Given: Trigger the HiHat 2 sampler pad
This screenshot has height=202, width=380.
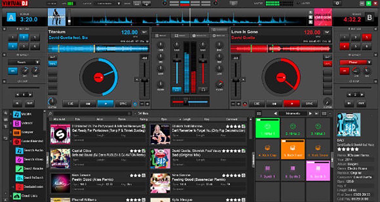Looking at the screenshot, I should (293, 128).
